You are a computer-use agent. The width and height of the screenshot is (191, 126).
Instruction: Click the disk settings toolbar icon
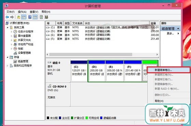(x=46, y=17)
